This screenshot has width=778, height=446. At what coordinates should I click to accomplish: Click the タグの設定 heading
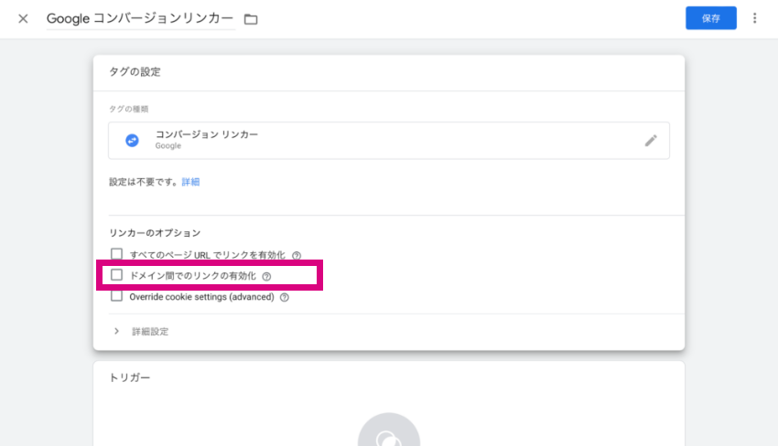135,72
